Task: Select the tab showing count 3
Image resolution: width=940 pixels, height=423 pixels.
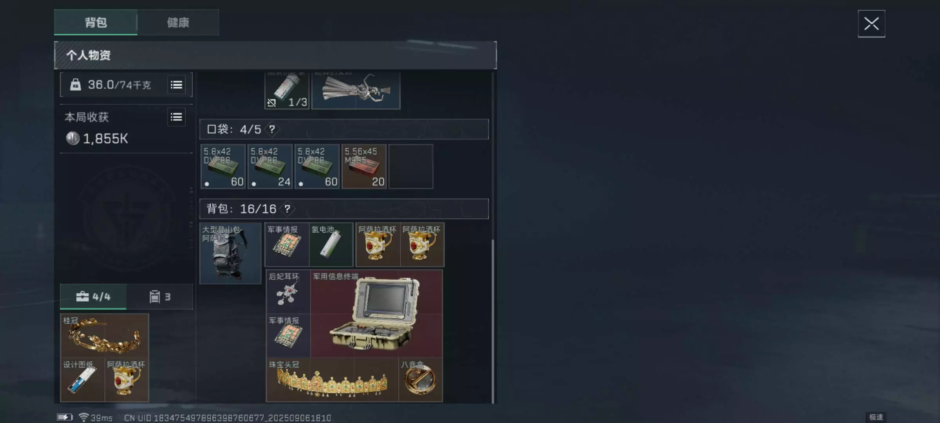Action: click(160, 296)
